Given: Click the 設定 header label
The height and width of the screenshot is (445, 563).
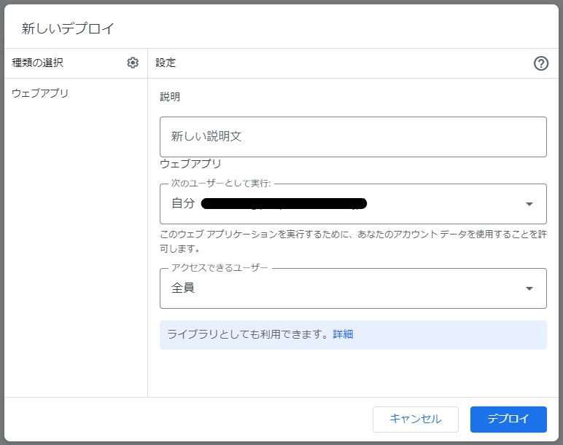Looking at the screenshot, I should pyautogui.click(x=166, y=63).
